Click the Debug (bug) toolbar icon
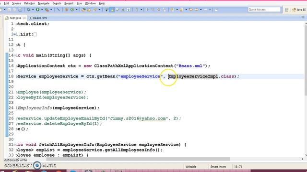307x172 pixels. [29, 10]
